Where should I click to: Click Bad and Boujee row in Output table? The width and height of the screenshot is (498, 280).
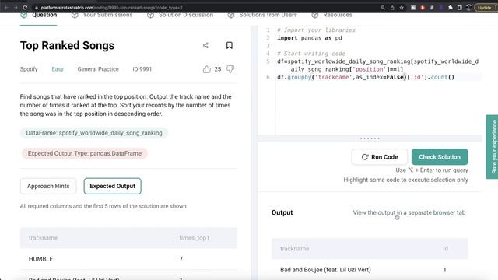pyautogui.click(x=370, y=270)
